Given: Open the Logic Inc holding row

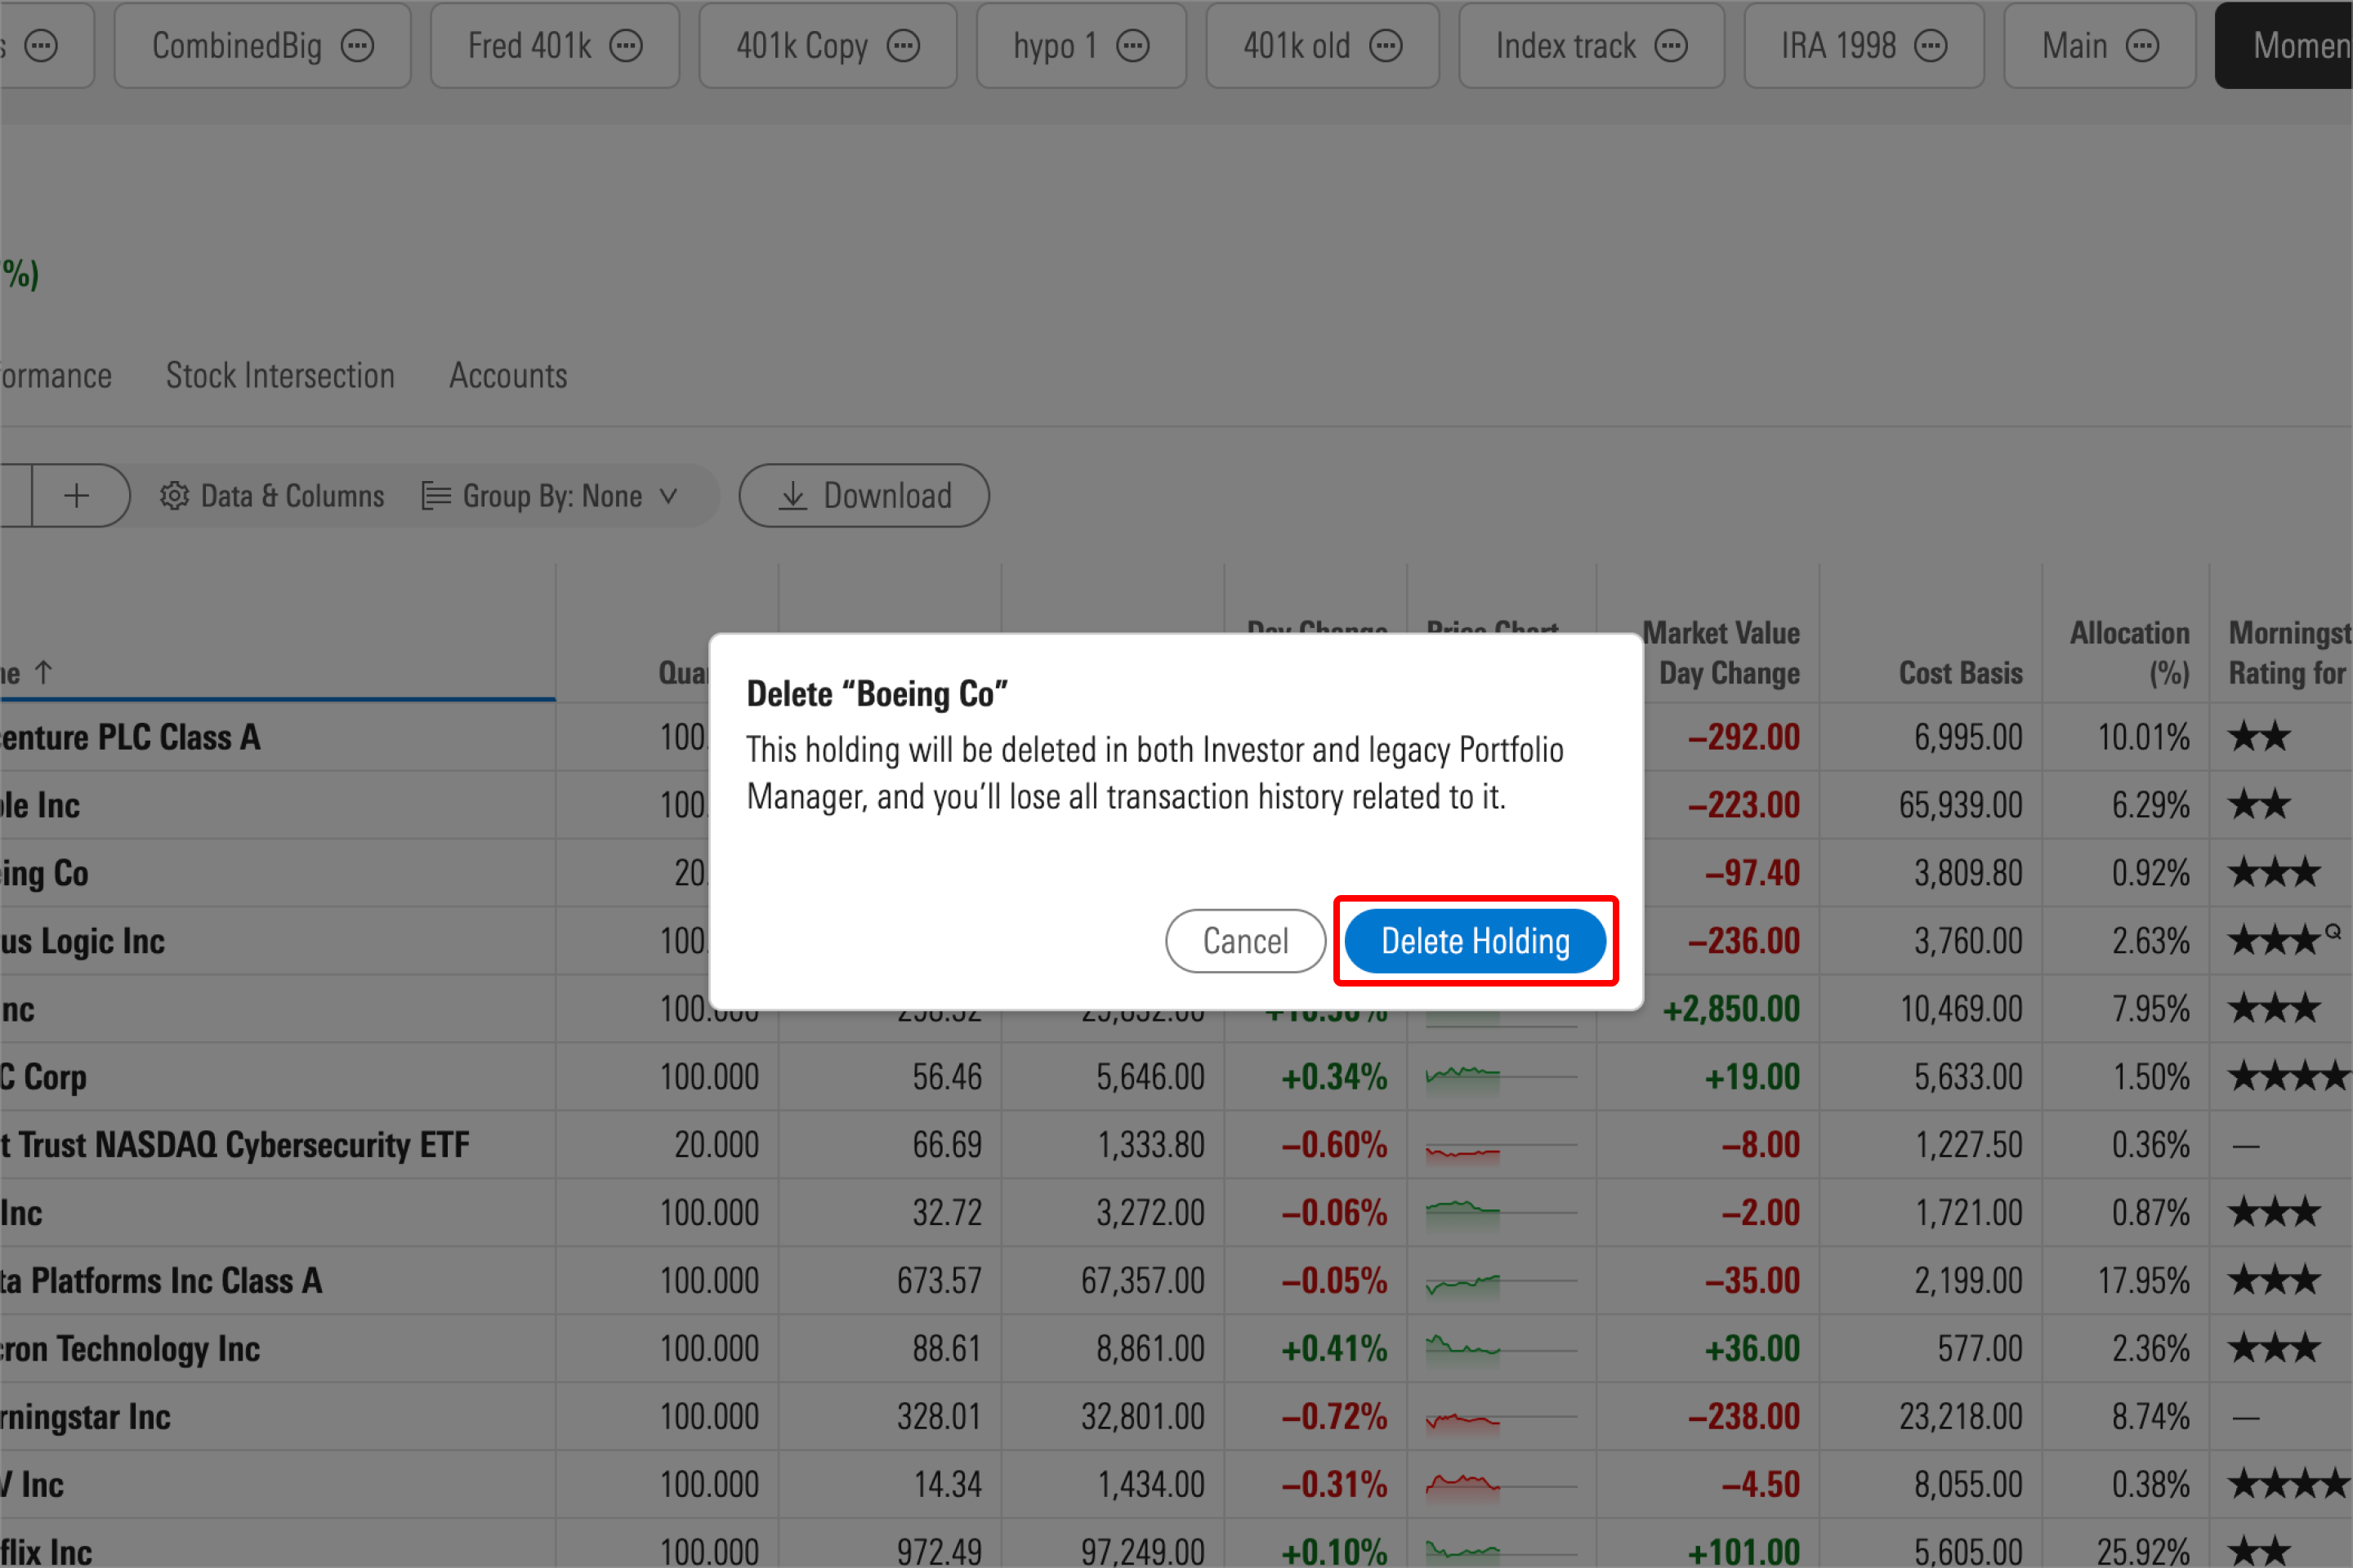Looking at the screenshot, I should click(82, 941).
